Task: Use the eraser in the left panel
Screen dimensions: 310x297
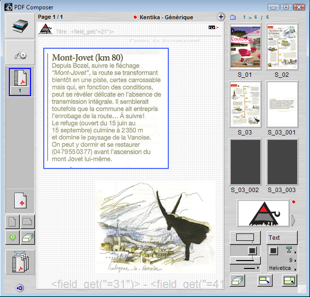Action: tap(28, 237)
